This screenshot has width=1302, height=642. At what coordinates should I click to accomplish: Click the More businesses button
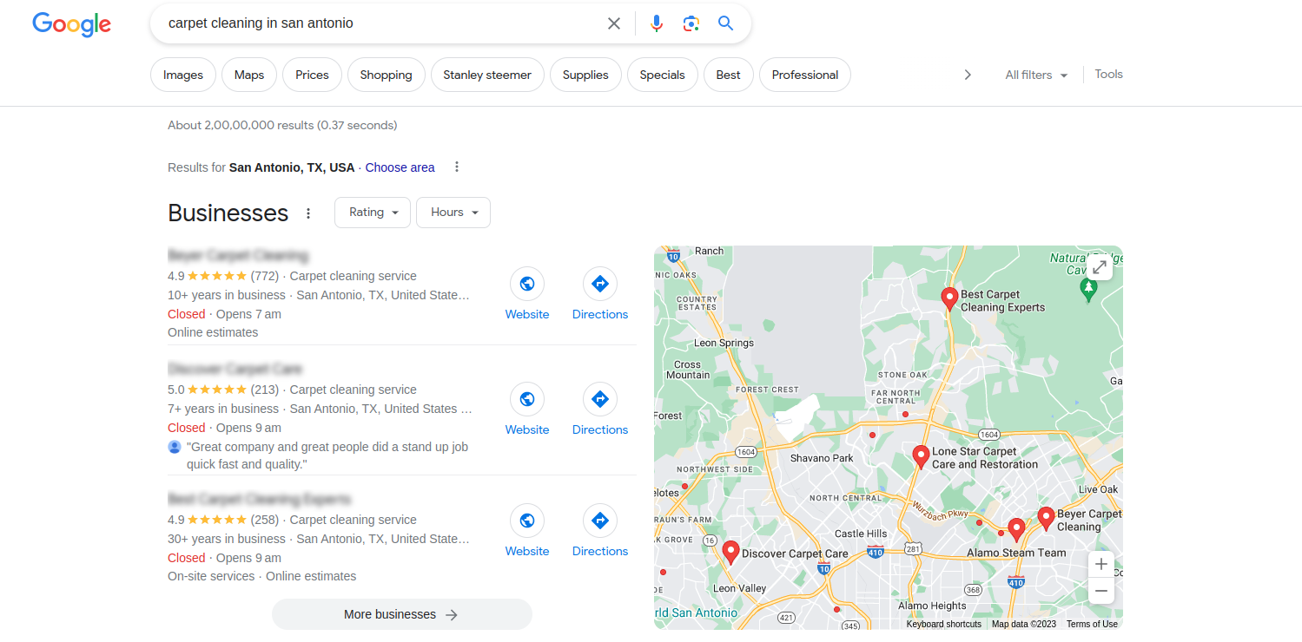pyautogui.click(x=402, y=614)
